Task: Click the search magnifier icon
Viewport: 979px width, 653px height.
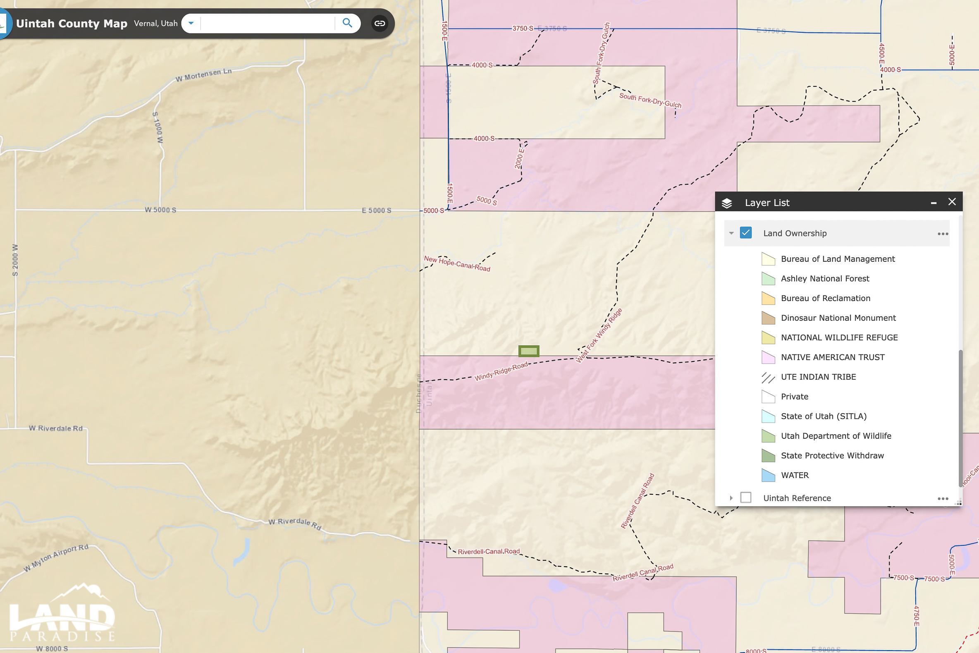Action: coord(347,23)
